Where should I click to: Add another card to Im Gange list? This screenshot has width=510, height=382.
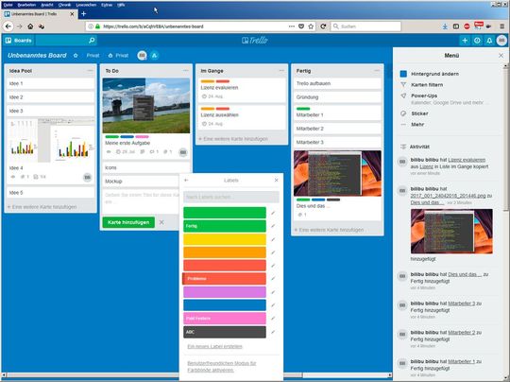tap(233, 139)
